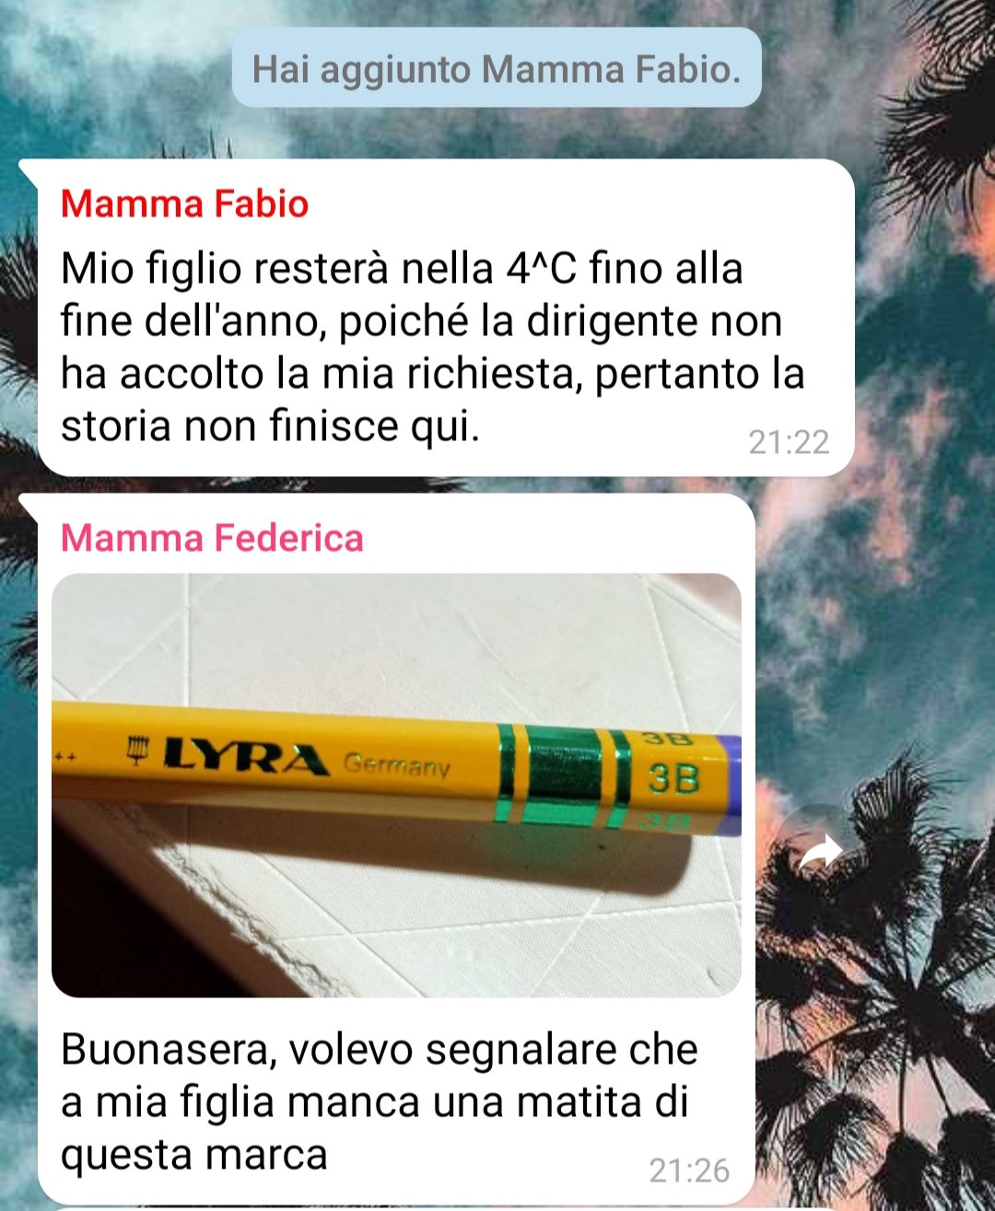Tap the words 'storia non finisce qui'
Screen dimensions: 995x1211
270,426
